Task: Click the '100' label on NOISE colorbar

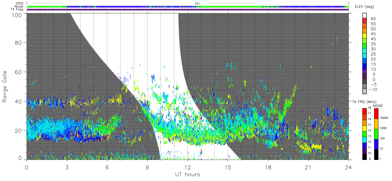Action: tap(383, 138)
